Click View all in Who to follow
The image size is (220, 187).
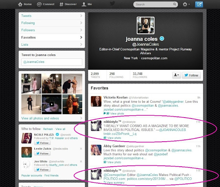pyautogui.click(x=60, y=129)
